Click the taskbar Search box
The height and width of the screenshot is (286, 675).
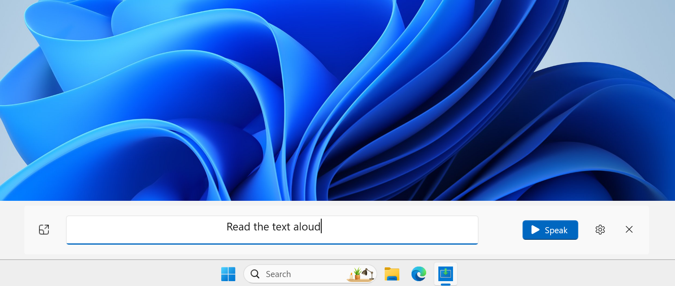click(310, 274)
